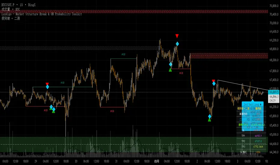Screen dimensions: 280x165
Task: Click the green MSB label above the March 31 line
Action: click(123, 54)
